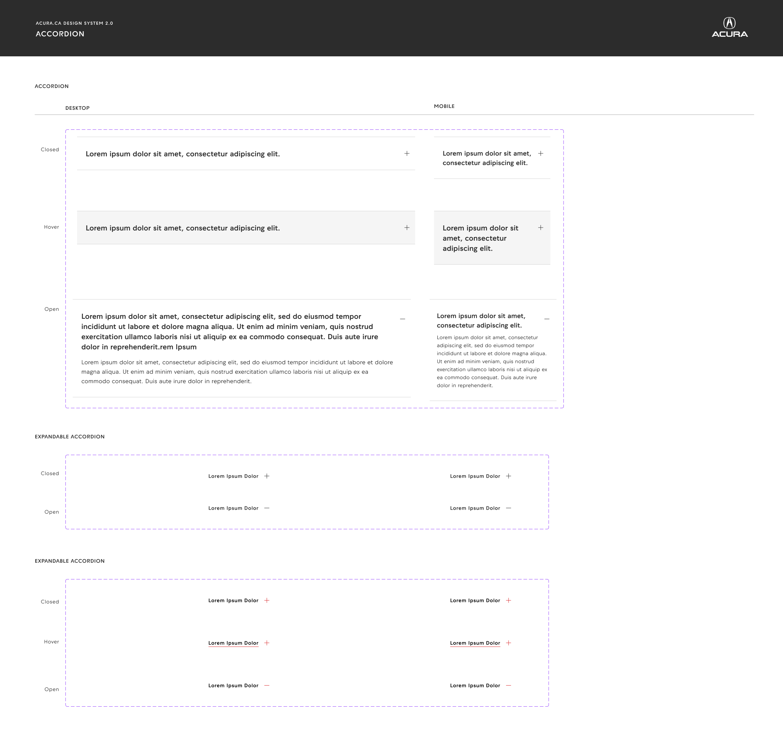Screen dimensions: 783x755
Task: Collapse the open mobile accordion minus icon
Action: 547,319
